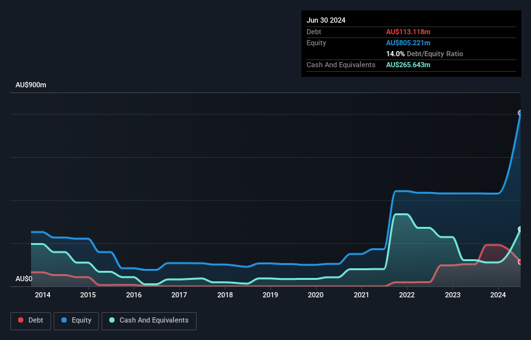531x340 pixels.
Task: Select the 2024 x-axis label
Action: [498, 295]
